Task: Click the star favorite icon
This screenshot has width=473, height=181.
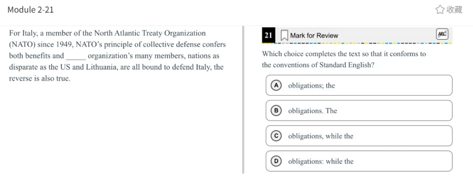Action: 440,10
